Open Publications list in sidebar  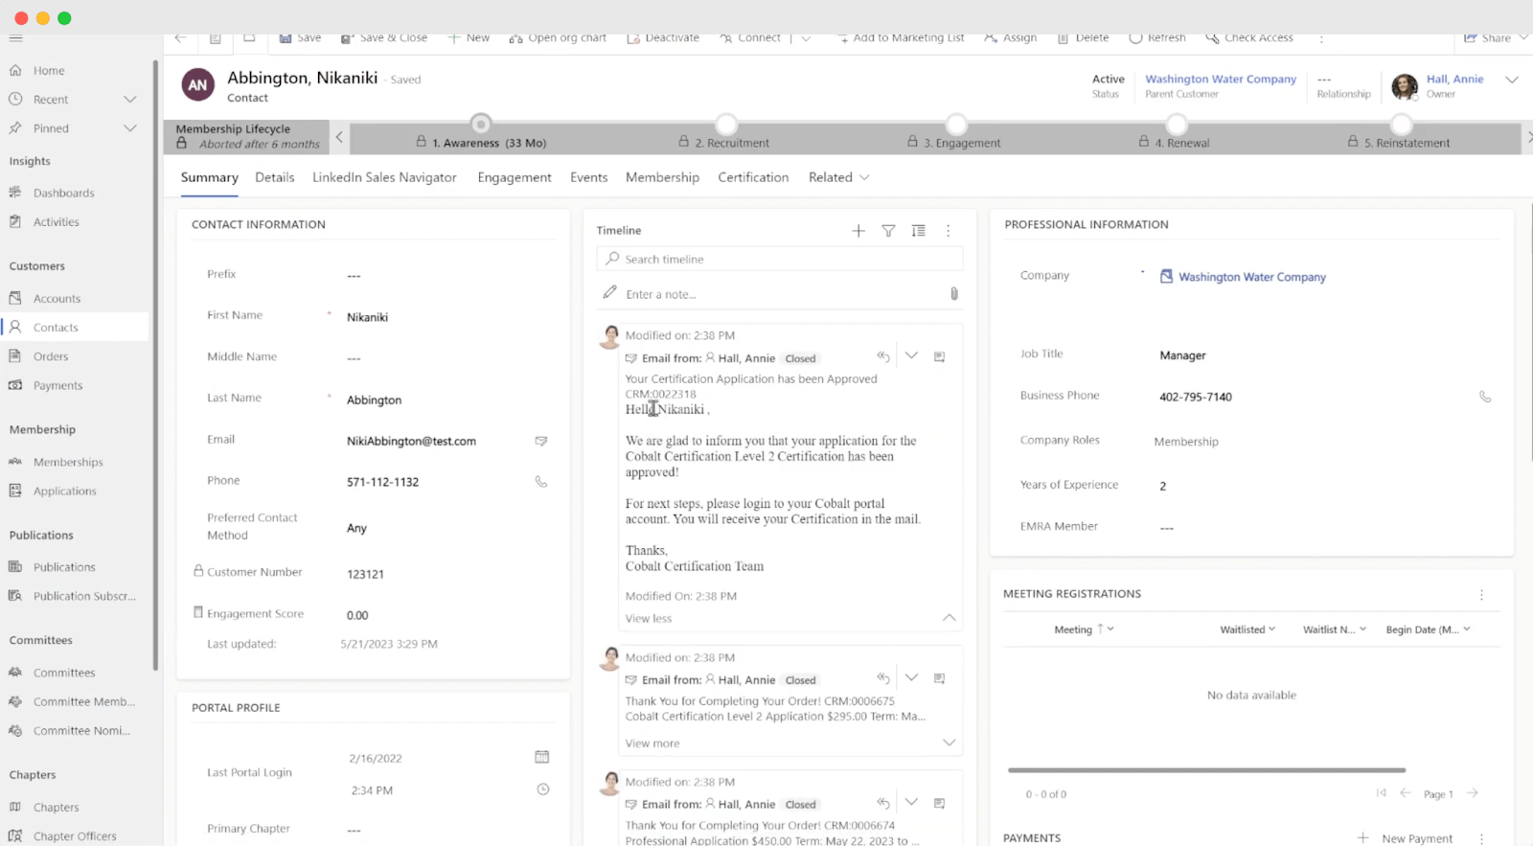[64, 567]
